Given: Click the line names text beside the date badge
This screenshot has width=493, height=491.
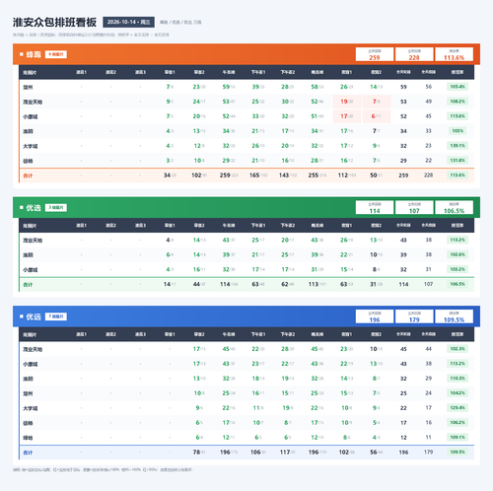Looking at the screenshot, I should coord(180,23).
